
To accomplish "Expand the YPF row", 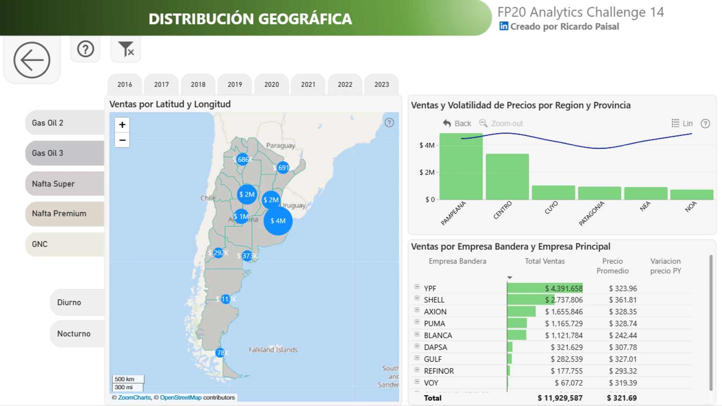I will 417,287.
